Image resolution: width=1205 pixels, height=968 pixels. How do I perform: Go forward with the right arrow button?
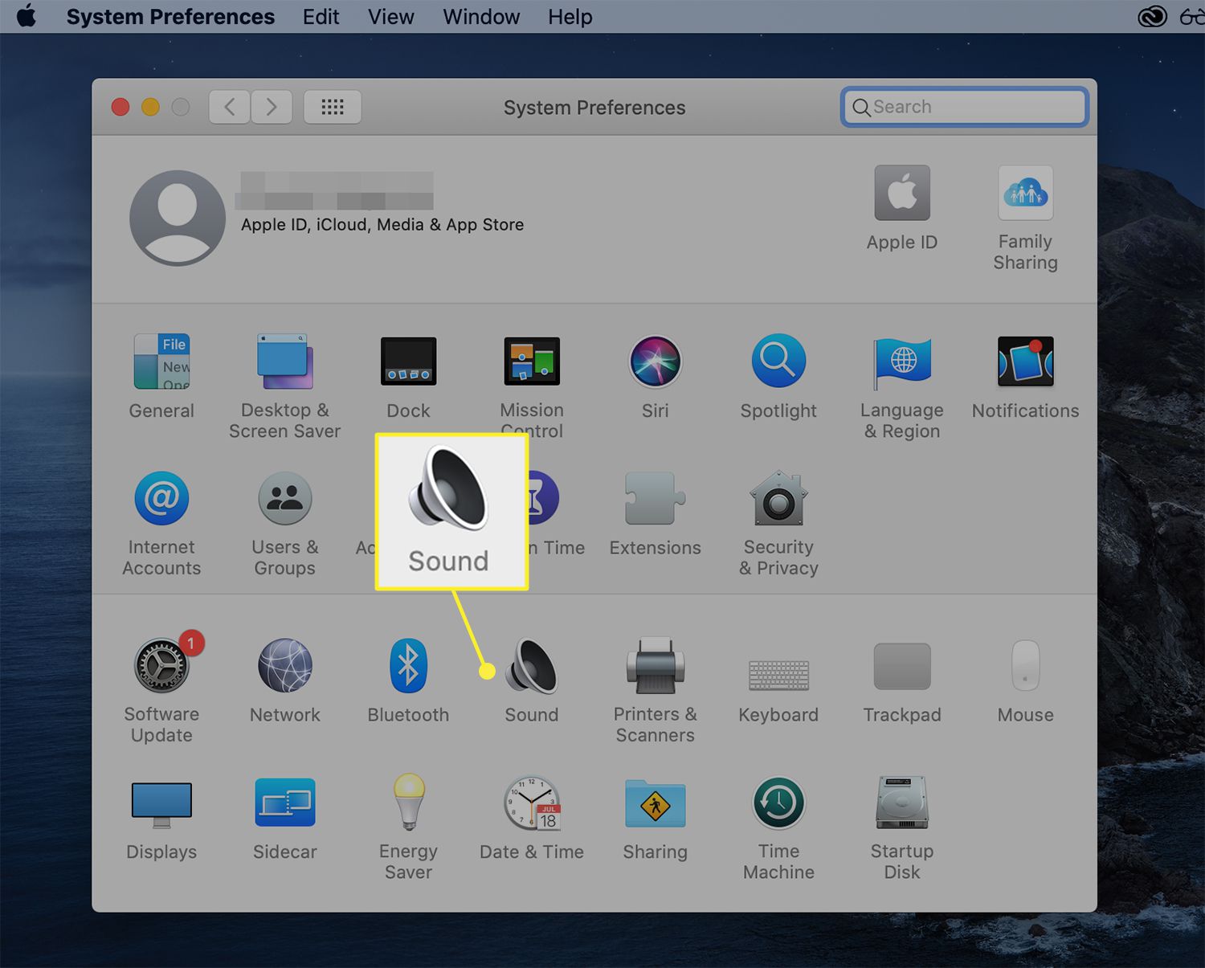point(272,107)
